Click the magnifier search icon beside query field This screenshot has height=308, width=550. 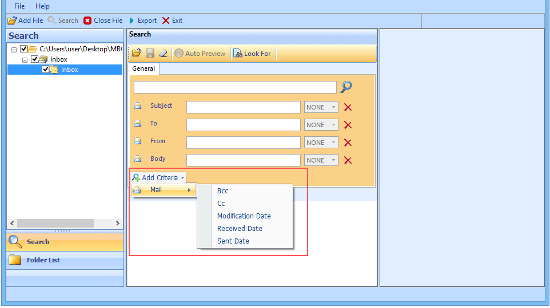[x=346, y=87]
